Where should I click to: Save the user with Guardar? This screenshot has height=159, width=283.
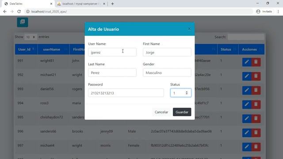click(182, 112)
